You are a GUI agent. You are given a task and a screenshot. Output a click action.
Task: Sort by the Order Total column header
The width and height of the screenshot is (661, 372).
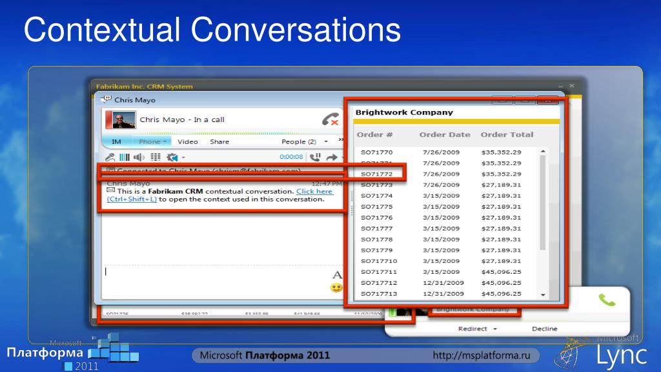pos(507,134)
